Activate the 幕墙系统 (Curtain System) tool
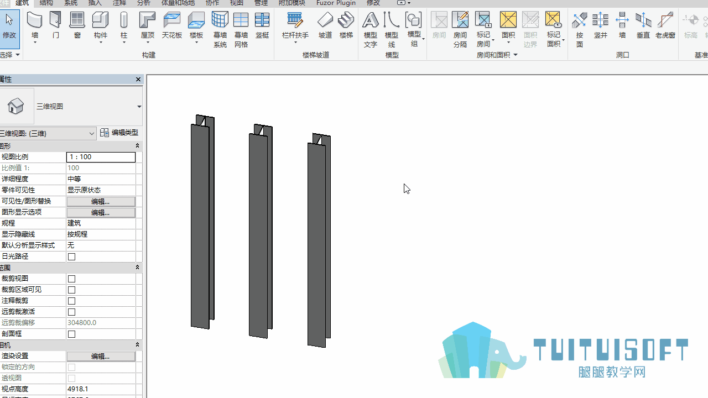The image size is (708, 398). click(x=220, y=29)
